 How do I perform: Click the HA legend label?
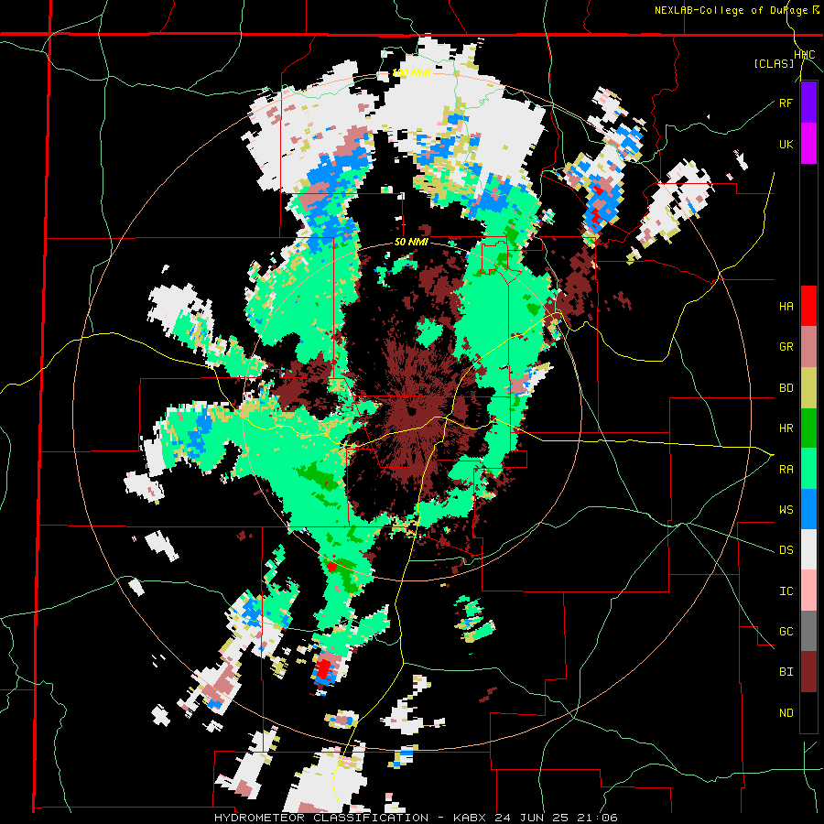(786, 307)
